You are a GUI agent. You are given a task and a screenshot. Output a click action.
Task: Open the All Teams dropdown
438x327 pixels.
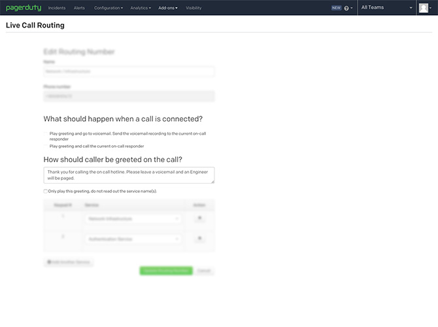pyautogui.click(x=387, y=8)
